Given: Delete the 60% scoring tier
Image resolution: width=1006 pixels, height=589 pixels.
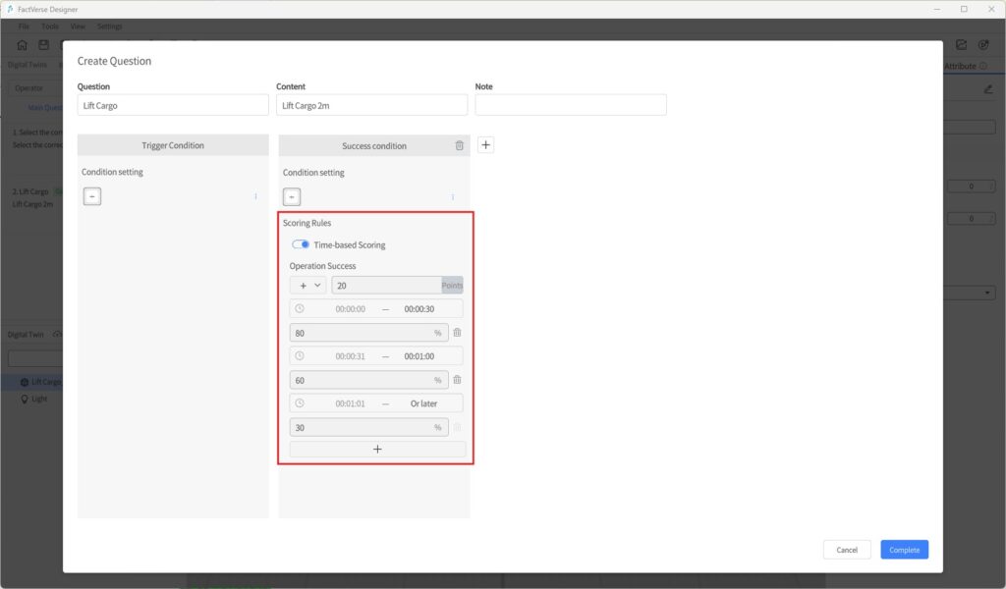Looking at the screenshot, I should pyautogui.click(x=457, y=380).
